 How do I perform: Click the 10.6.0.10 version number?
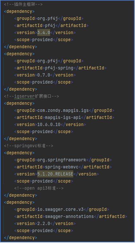pyautogui.click(x=49, y=124)
